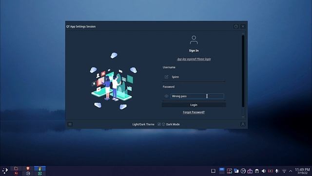Click the user avatar icon above Sign In
Image resolution: width=312 pixels, height=176 pixels.
(194, 40)
